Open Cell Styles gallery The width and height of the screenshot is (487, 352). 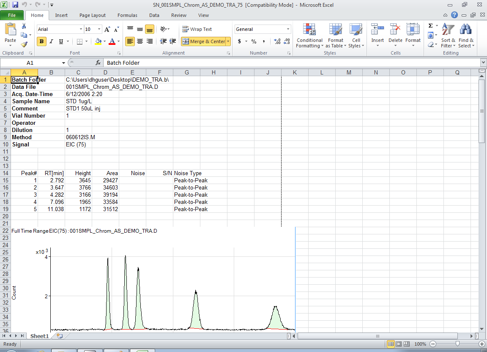point(356,36)
